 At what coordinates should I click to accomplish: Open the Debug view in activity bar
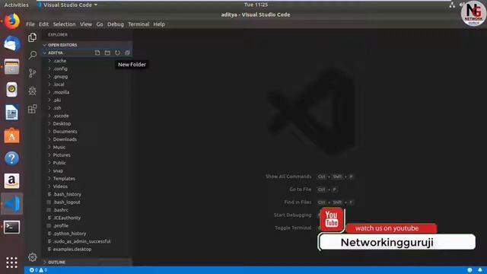click(x=32, y=91)
